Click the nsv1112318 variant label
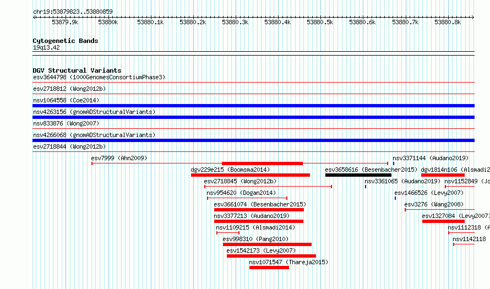 click(x=469, y=227)
